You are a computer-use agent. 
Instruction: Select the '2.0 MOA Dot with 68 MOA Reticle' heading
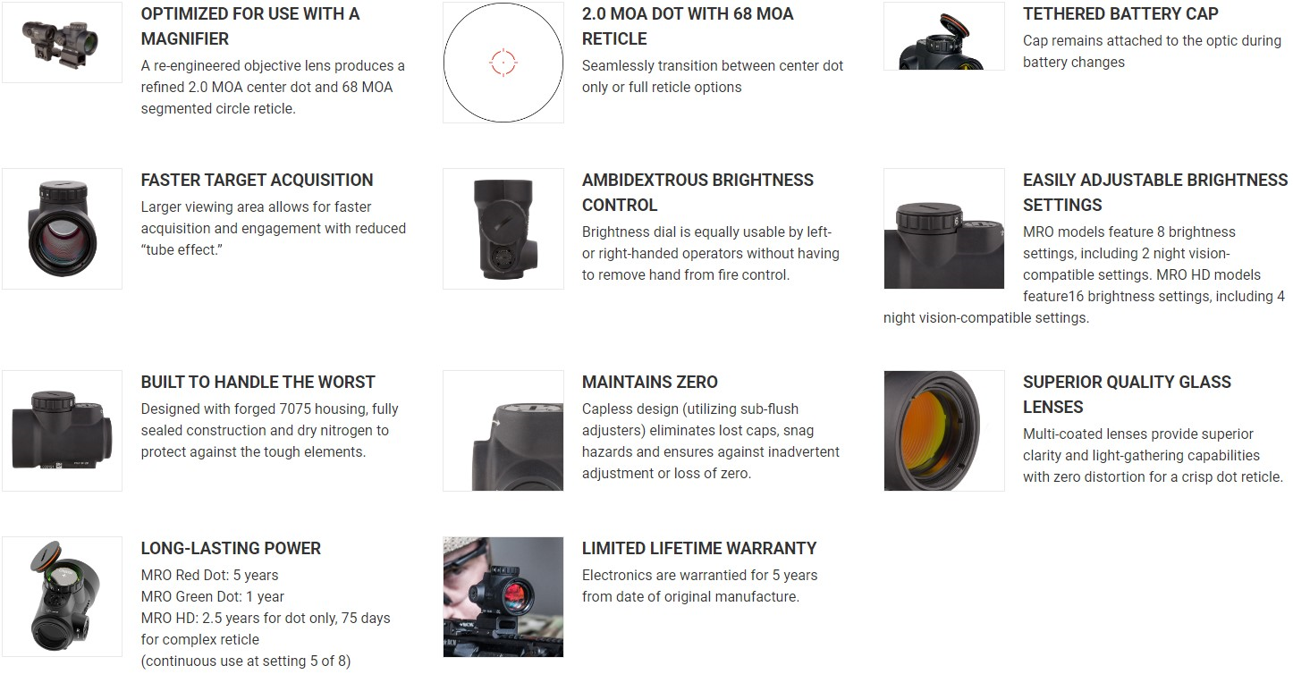pyautogui.click(x=688, y=26)
